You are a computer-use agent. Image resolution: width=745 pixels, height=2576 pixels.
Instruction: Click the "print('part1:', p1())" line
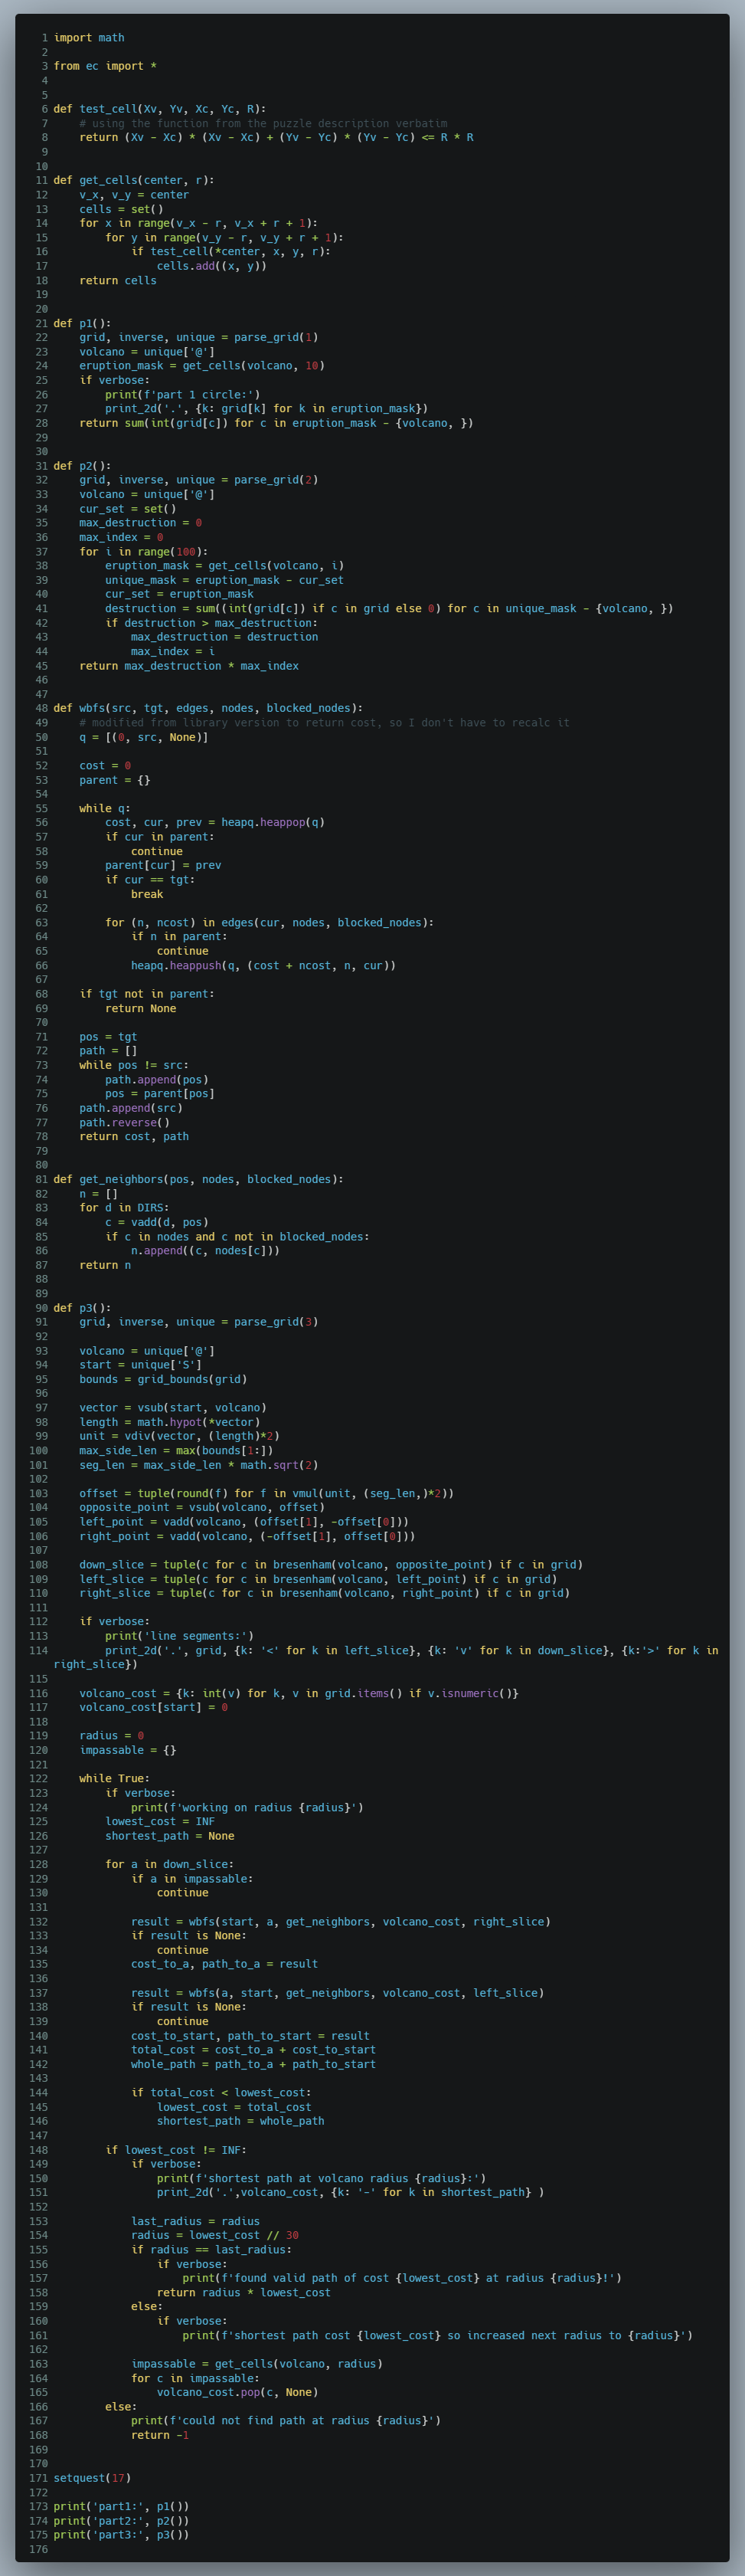click(121, 2506)
